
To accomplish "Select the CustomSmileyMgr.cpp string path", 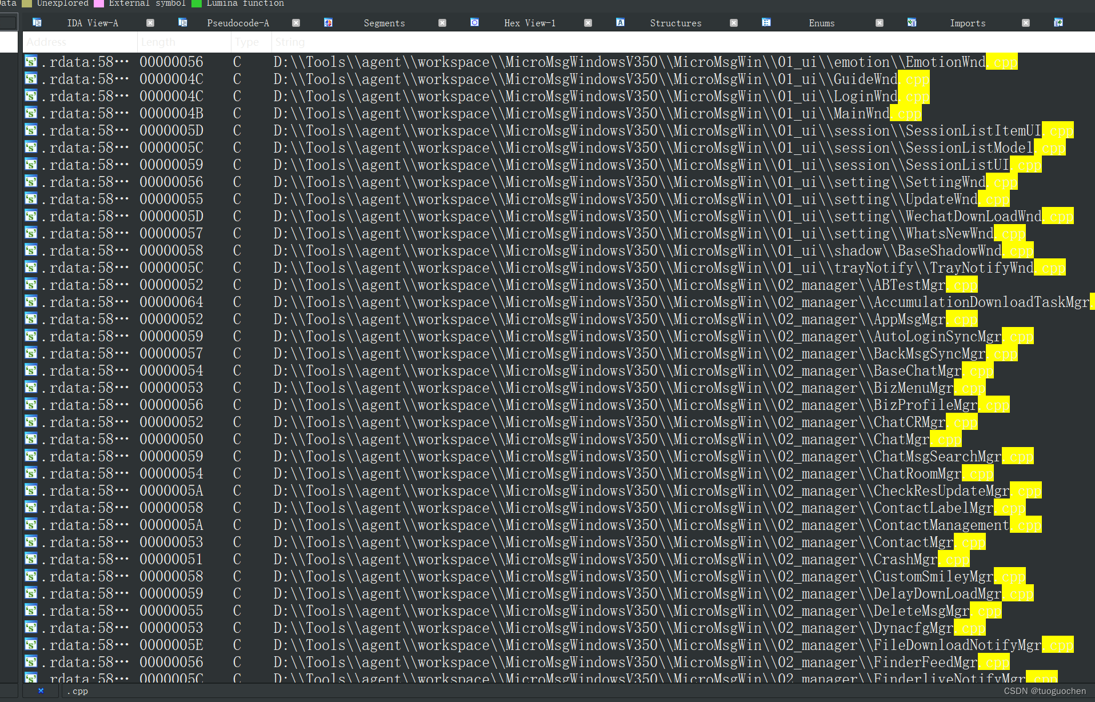I will (649, 576).
